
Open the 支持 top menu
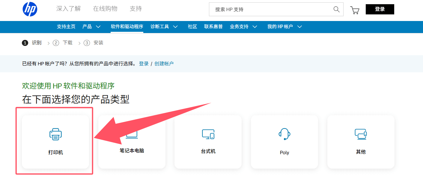[136, 9]
